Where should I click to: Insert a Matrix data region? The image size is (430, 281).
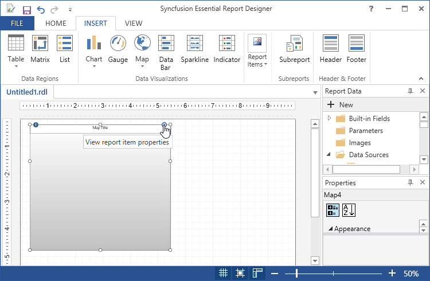[x=40, y=49]
